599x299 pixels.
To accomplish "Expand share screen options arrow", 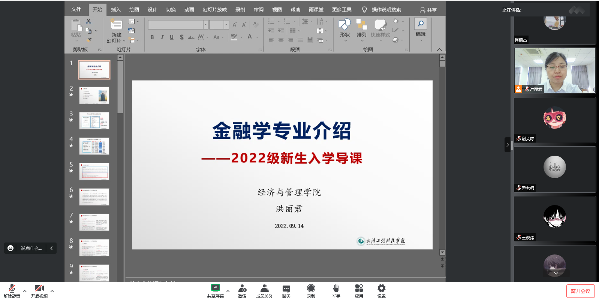I will pos(228,291).
